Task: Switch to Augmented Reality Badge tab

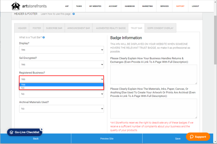Action: pyautogui.click(x=111, y=28)
